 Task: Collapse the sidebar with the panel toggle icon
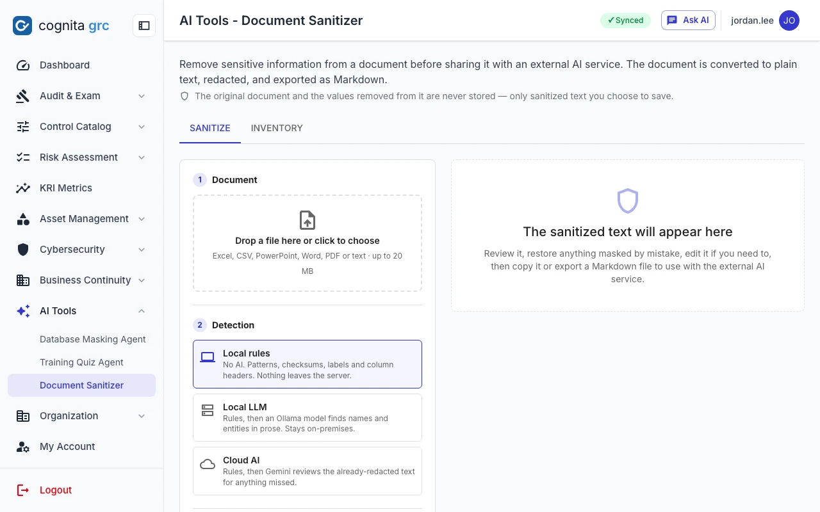tap(144, 26)
